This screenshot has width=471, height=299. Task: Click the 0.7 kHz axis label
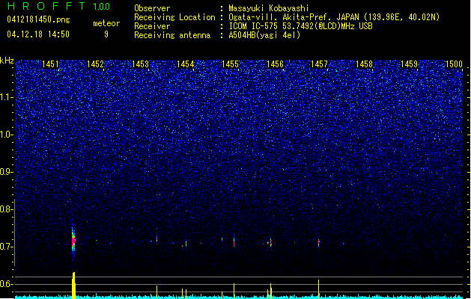(6, 247)
